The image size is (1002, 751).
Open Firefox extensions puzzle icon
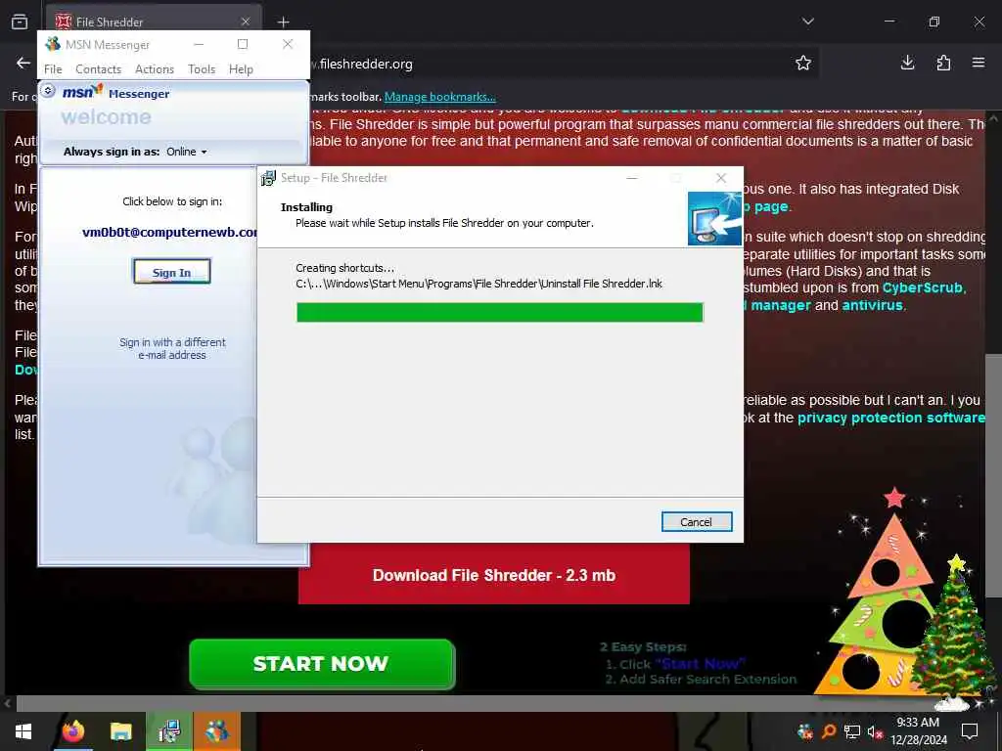943,63
